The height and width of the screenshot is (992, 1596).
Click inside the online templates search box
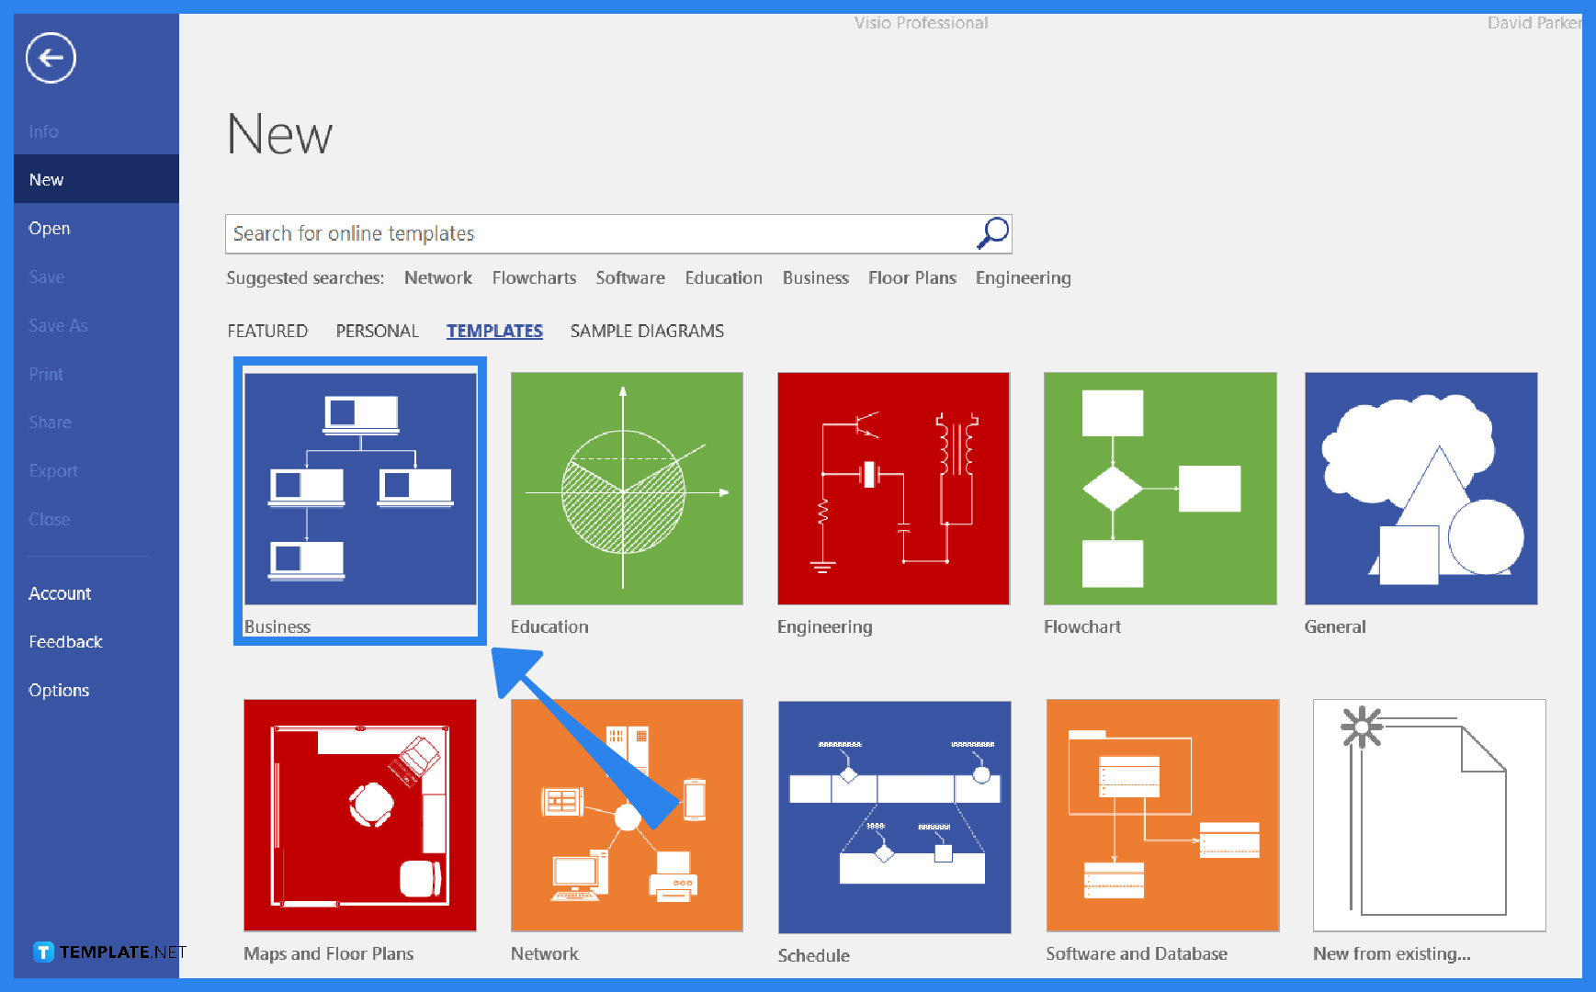pos(597,233)
